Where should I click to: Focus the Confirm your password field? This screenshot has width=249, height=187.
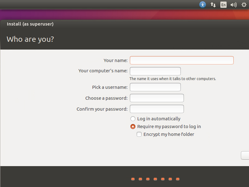click(x=157, y=109)
